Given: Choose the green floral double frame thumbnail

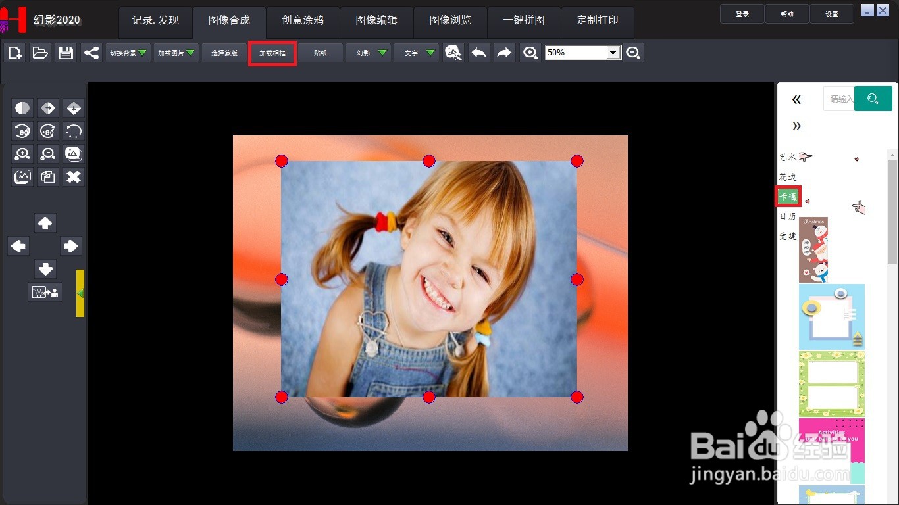Looking at the screenshot, I should (832, 384).
